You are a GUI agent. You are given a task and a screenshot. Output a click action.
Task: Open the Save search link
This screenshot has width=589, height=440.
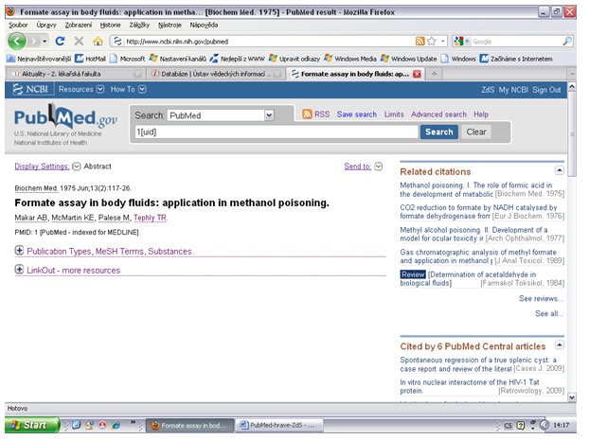pyautogui.click(x=357, y=114)
